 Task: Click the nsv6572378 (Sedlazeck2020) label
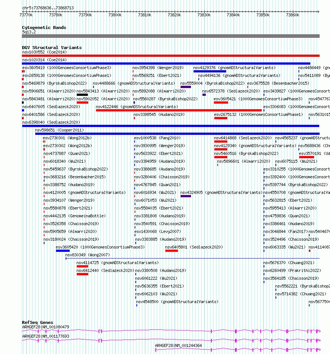coord(231,91)
